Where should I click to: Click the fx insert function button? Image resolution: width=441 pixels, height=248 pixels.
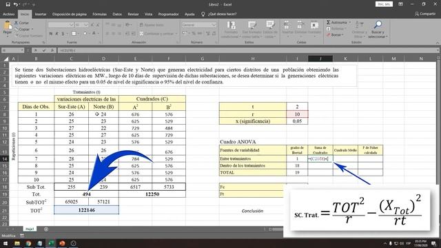click(52, 50)
